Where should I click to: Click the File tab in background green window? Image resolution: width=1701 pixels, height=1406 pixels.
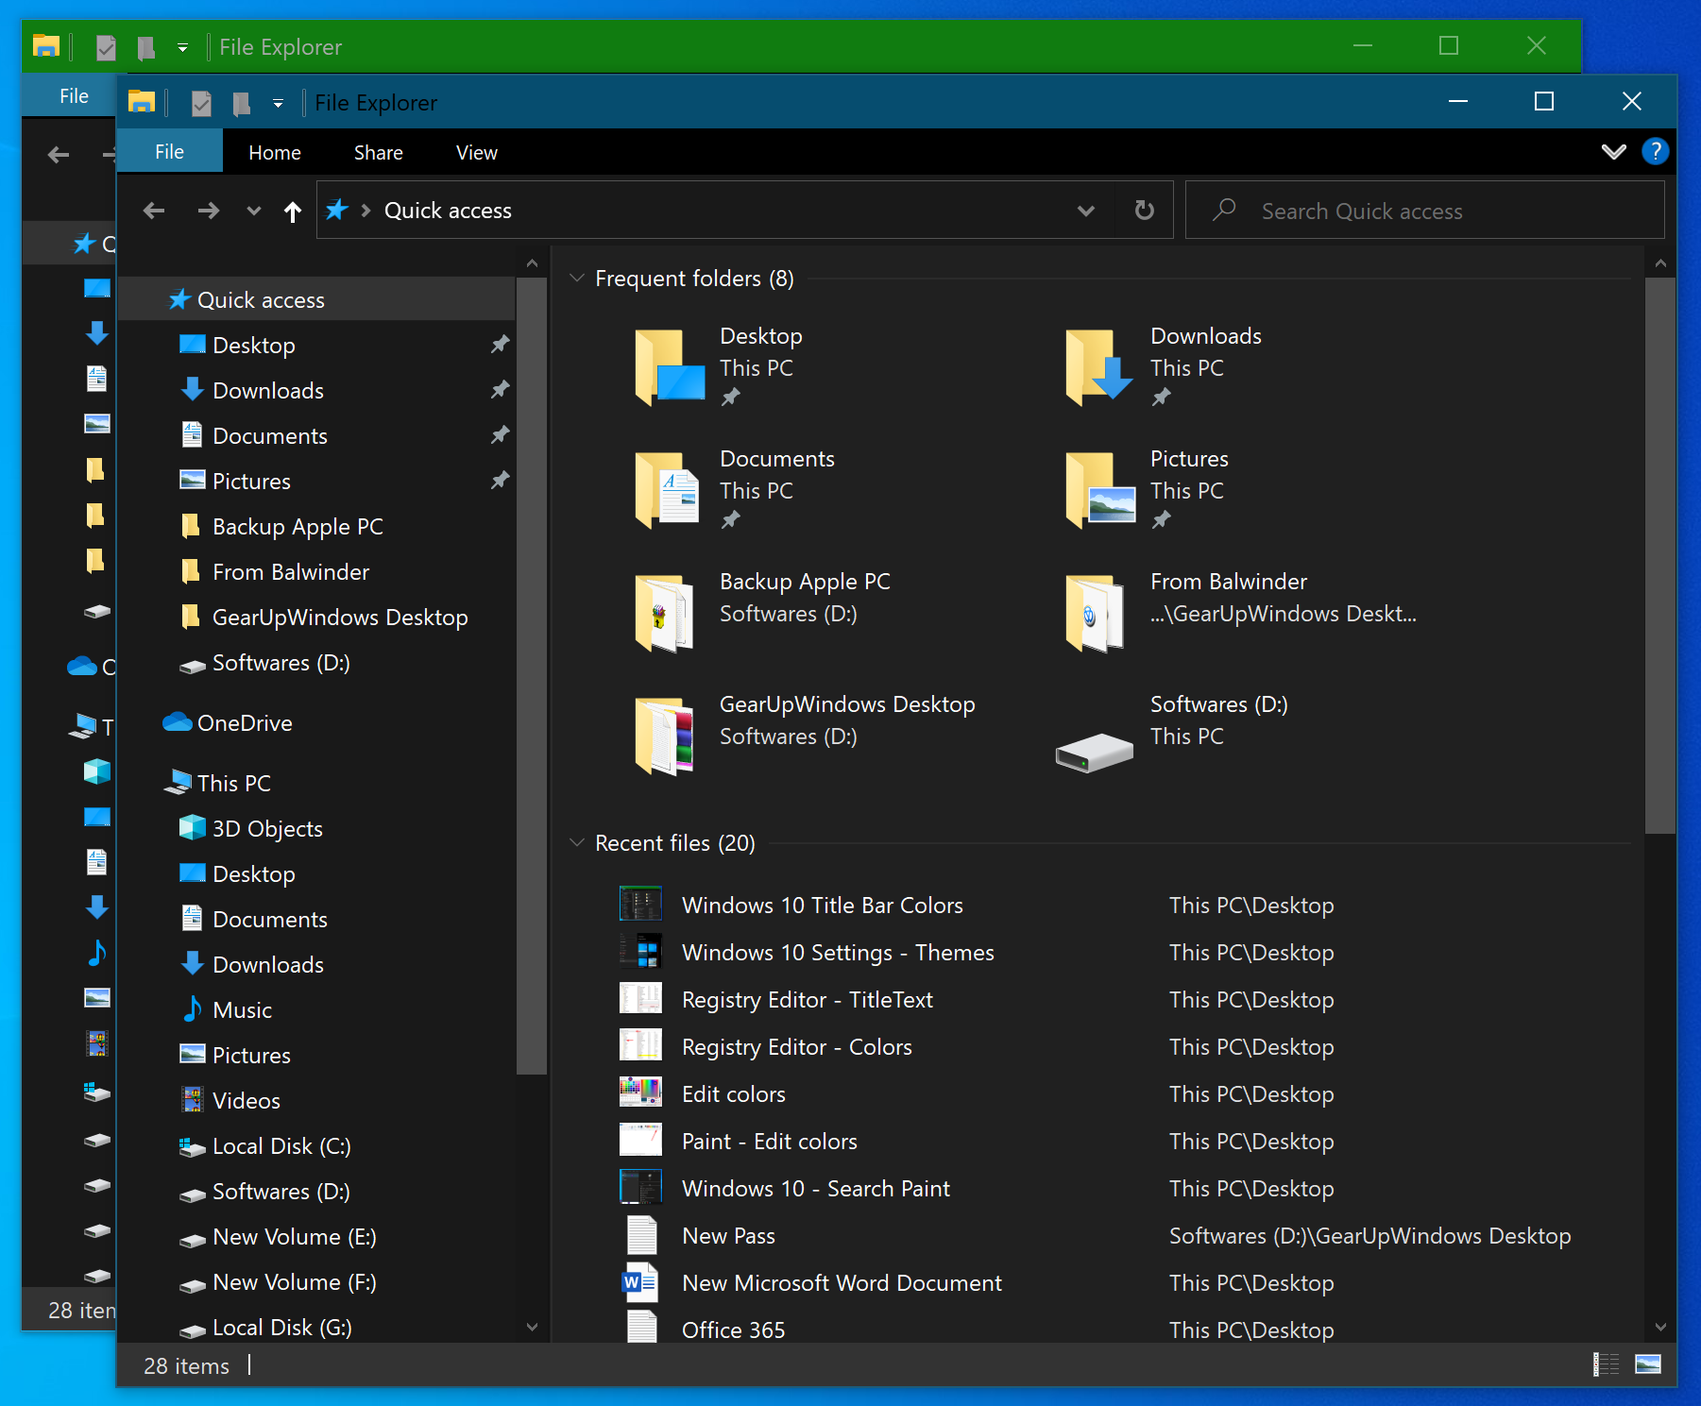(x=74, y=96)
